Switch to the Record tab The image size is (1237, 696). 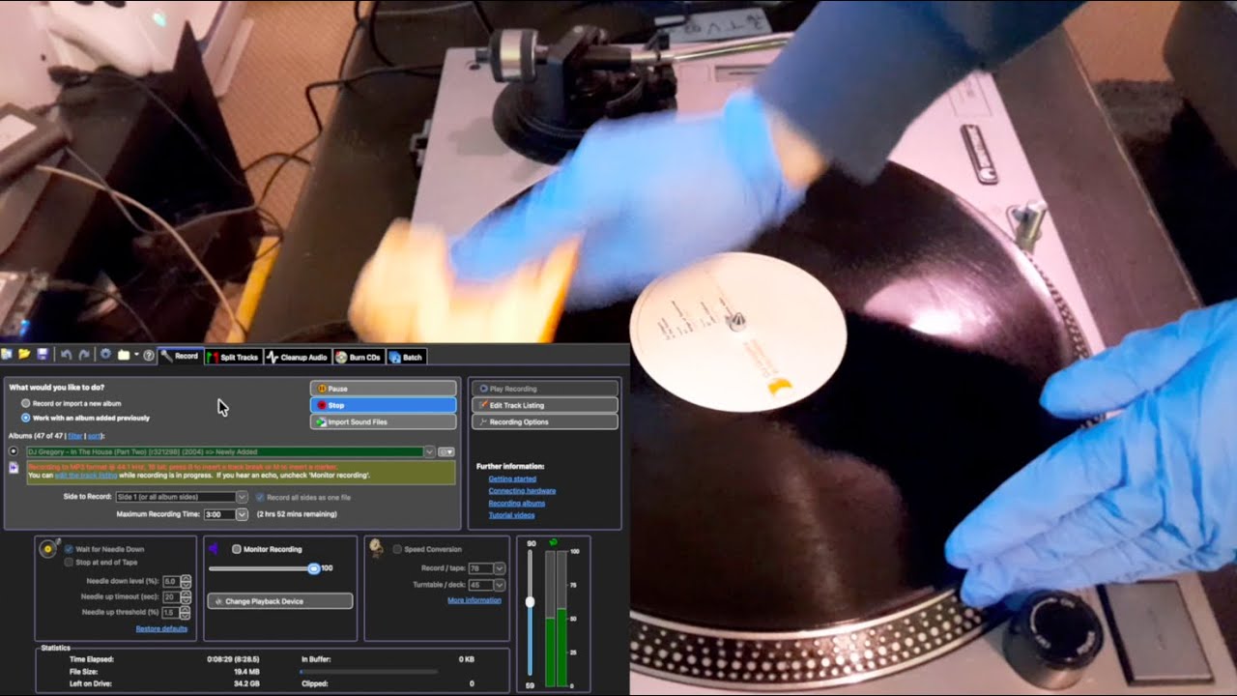(181, 357)
